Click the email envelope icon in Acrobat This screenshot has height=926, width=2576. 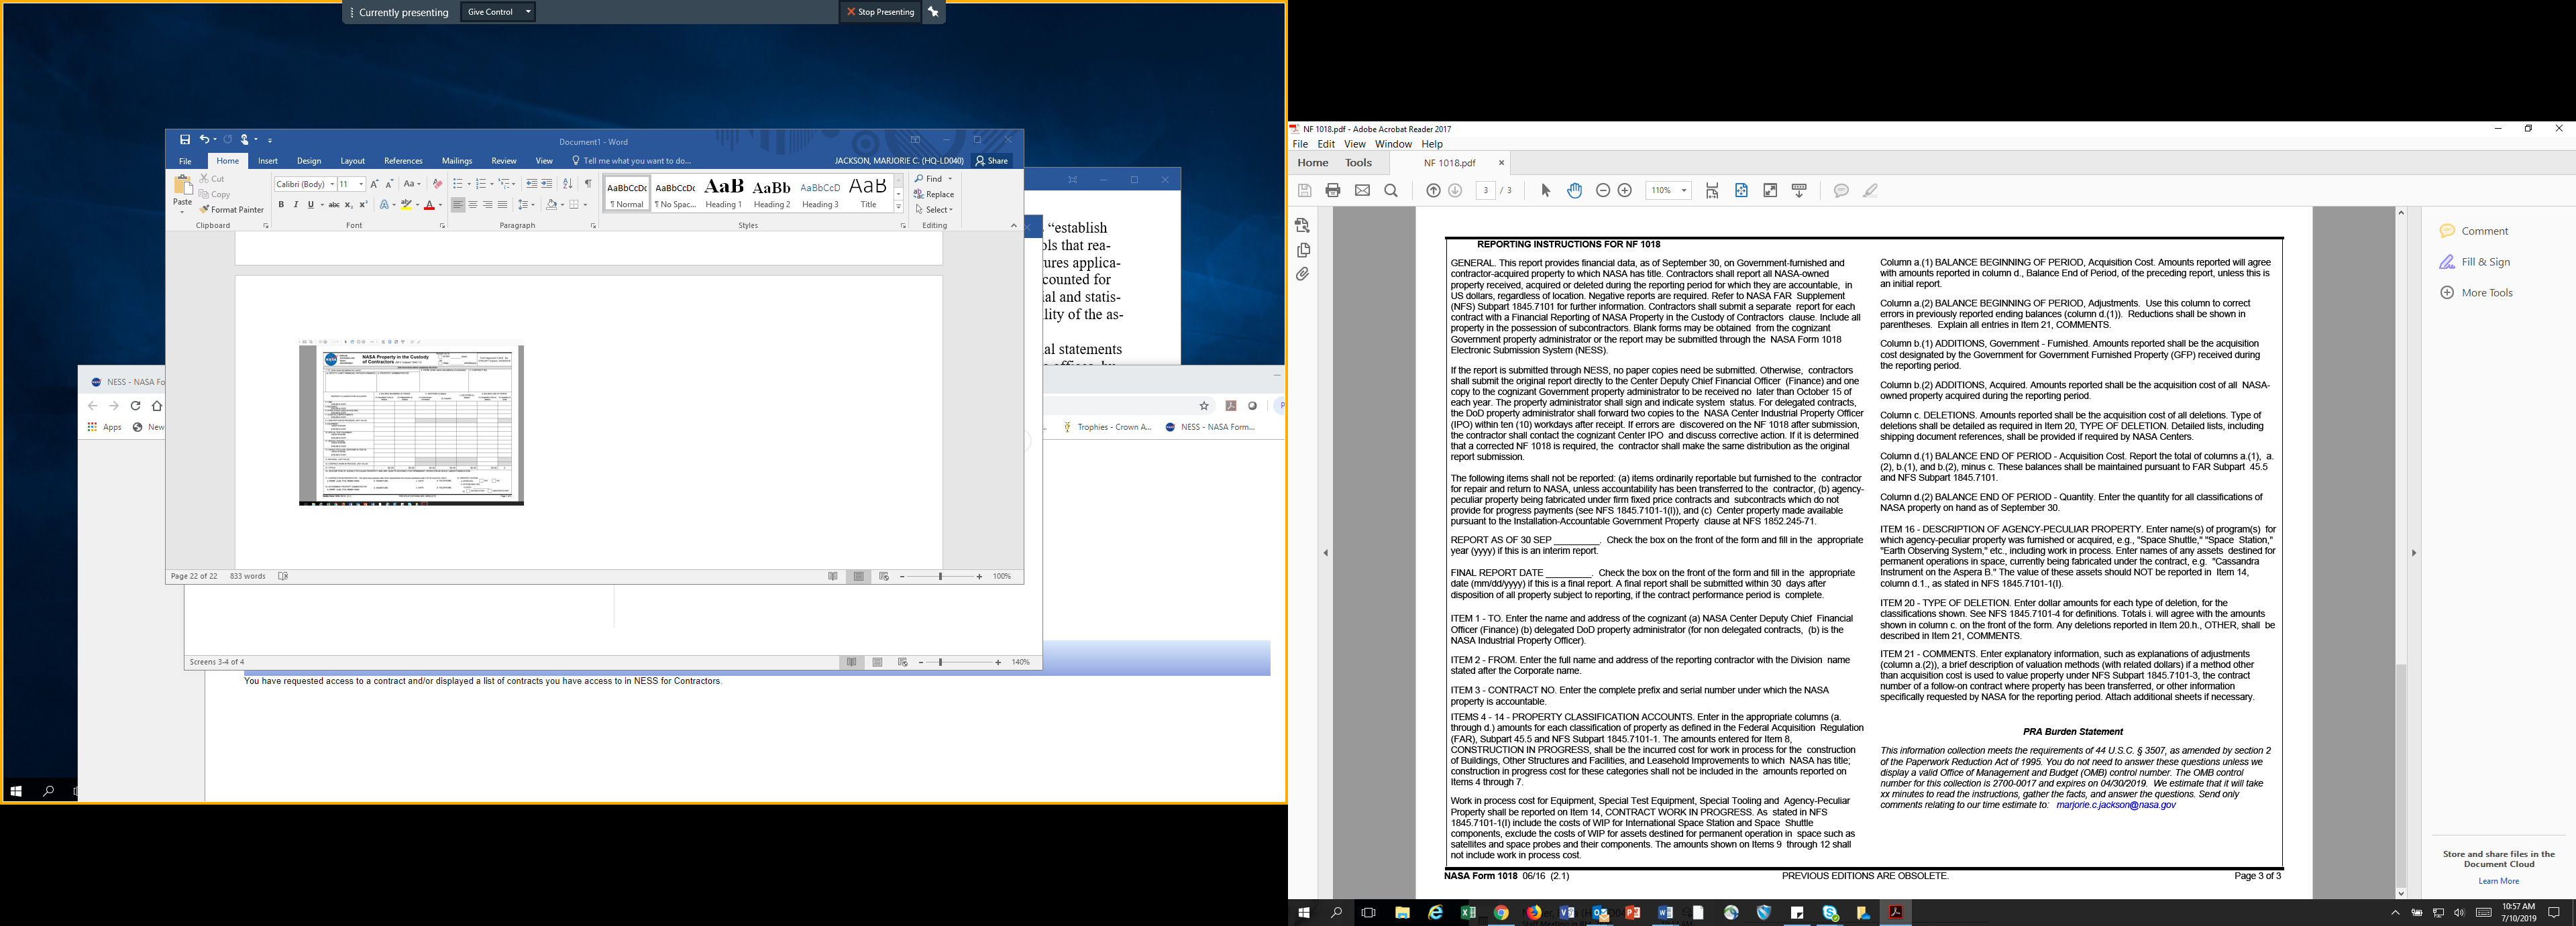[x=1362, y=190]
